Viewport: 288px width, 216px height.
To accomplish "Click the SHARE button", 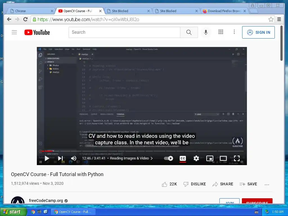I will tap(223, 184).
